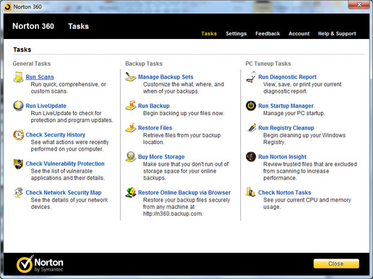Start Run Registry Cleanup link
This screenshot has width=373, height=279.
pyautogui.click(x=286, y=128)
